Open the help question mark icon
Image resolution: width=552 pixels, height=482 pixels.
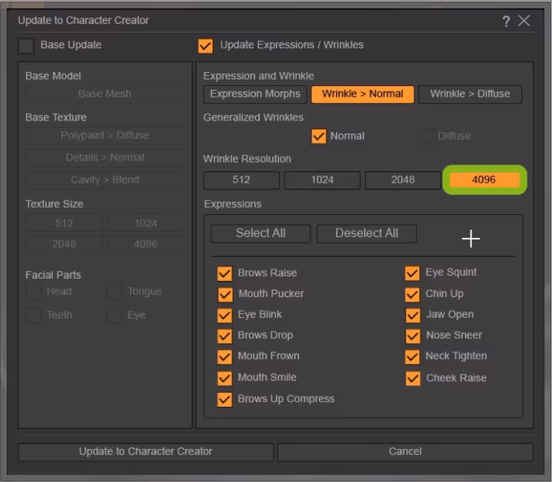tap(506, 21)
